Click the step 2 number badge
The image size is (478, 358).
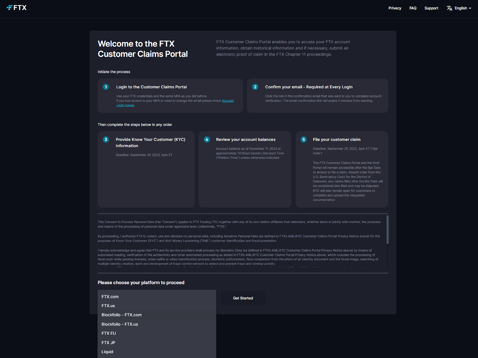[255, 87]
